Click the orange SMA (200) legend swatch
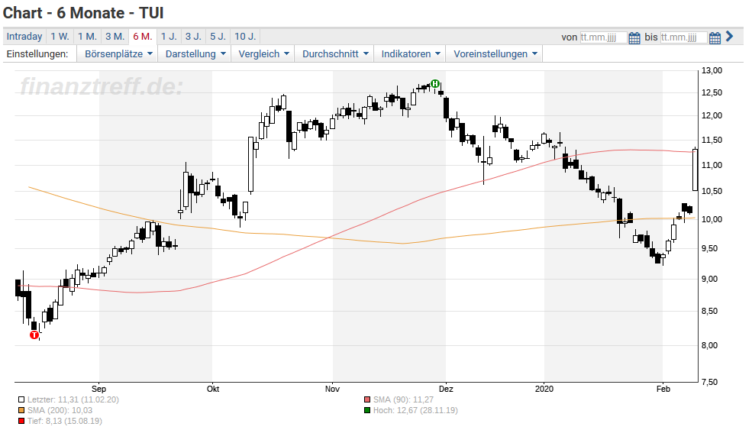This screenshot has height=430, width=752. coord(21,410)
